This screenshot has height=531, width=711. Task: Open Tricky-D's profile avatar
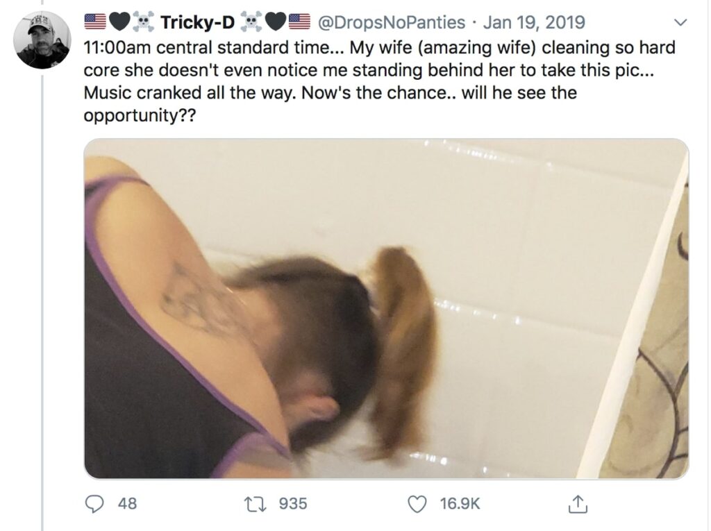(42, 40)
